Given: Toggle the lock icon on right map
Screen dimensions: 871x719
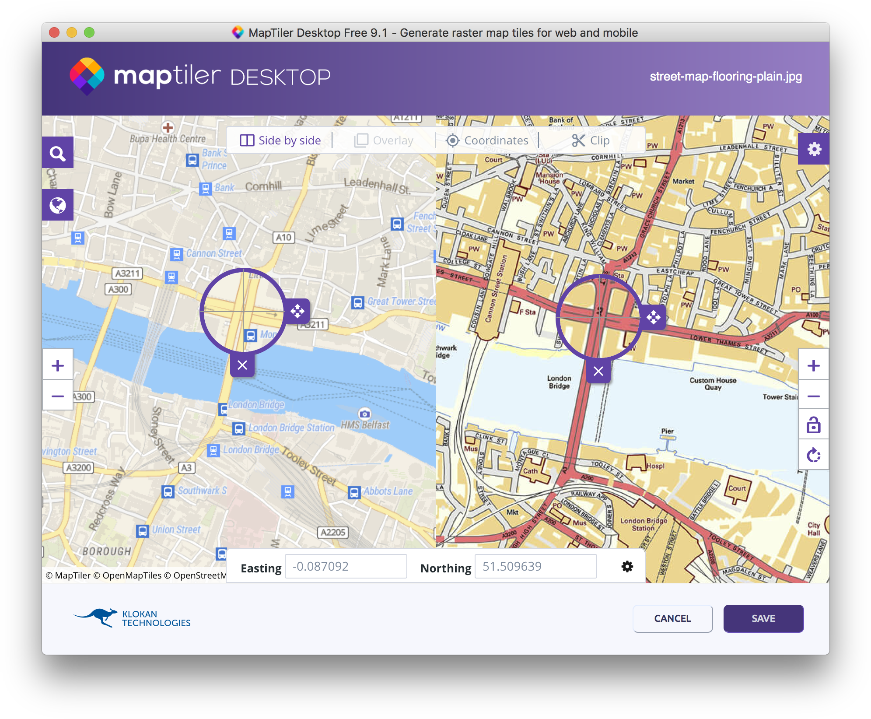Looking at the screenshot, I should click(813, 424).
